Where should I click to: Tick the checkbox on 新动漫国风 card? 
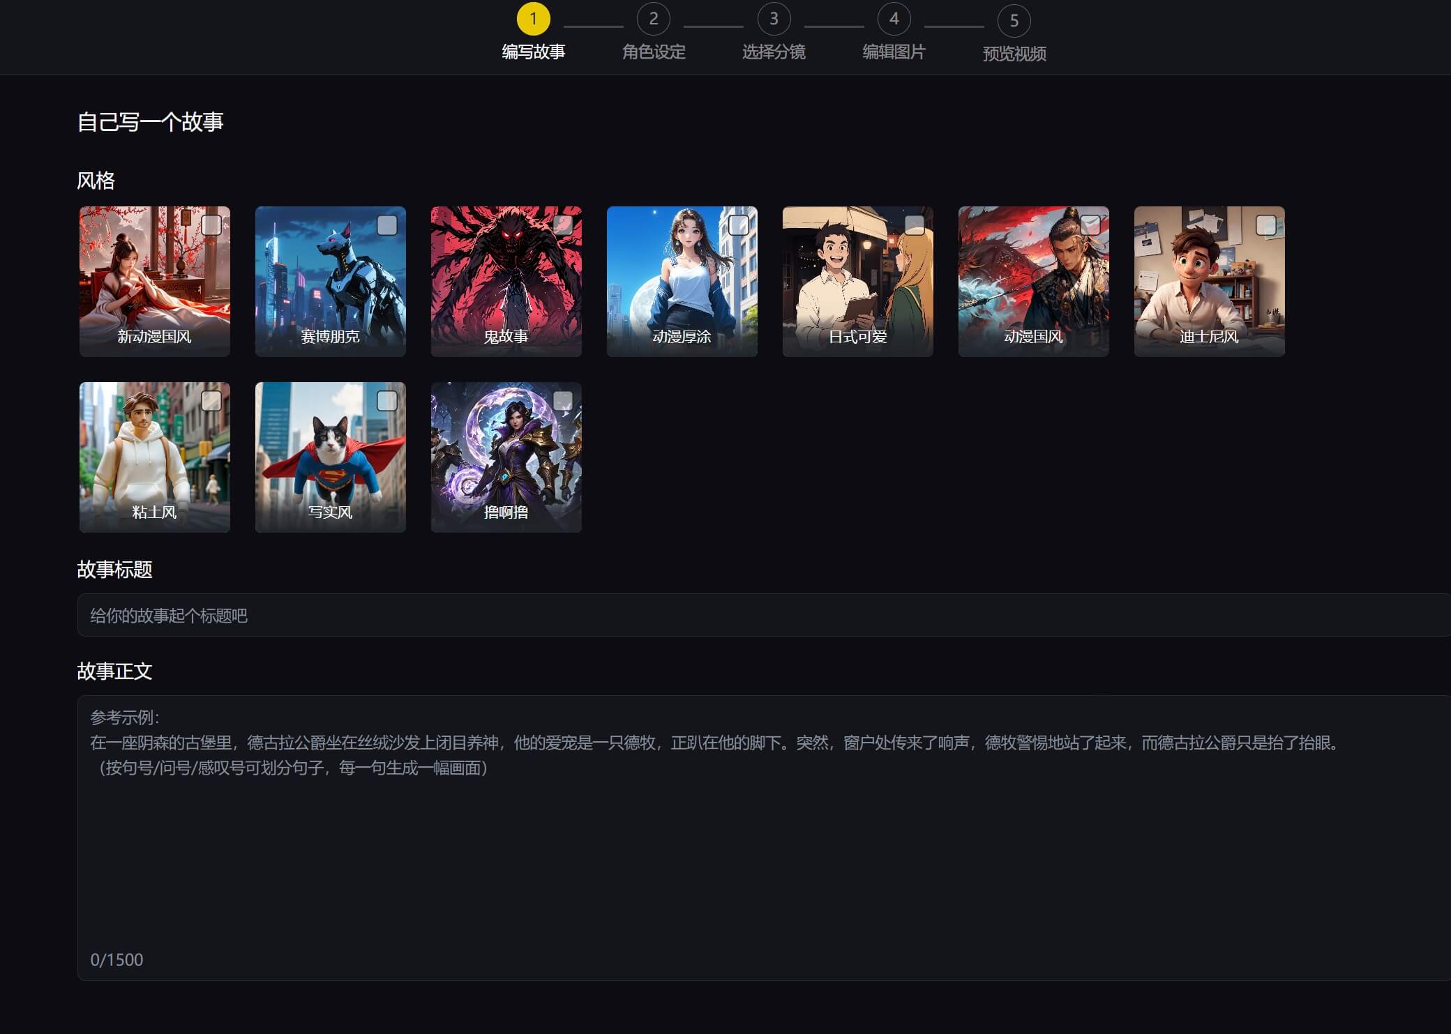tap(211, 225)
